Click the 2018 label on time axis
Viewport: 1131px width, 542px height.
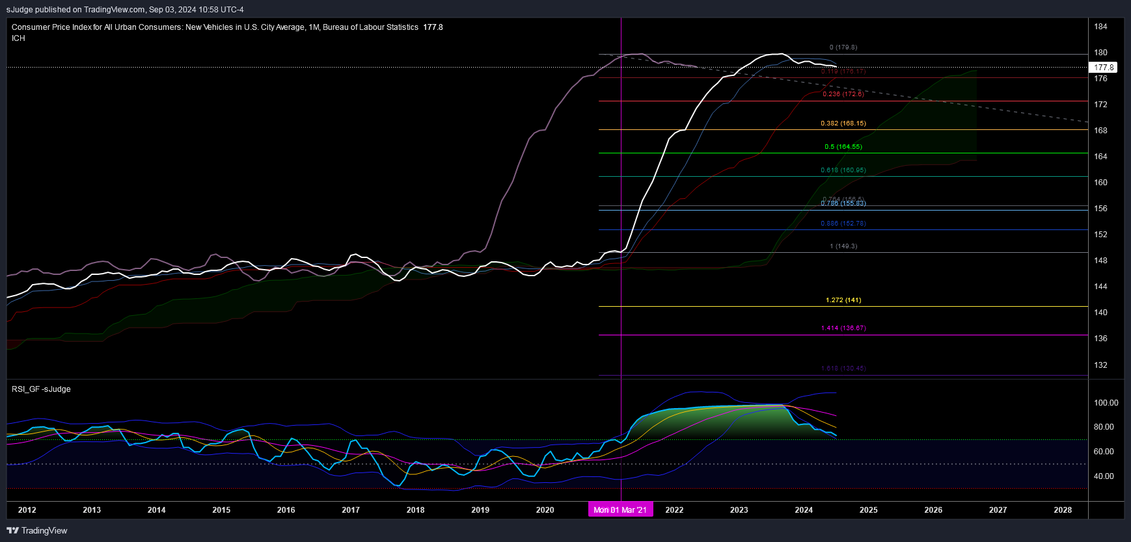pos(416,510)
